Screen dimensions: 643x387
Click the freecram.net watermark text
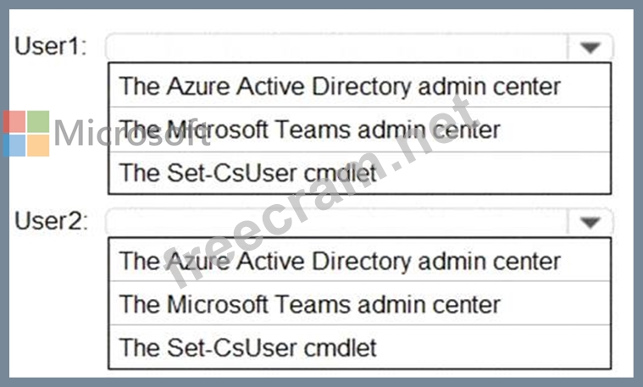pos(322,195)
